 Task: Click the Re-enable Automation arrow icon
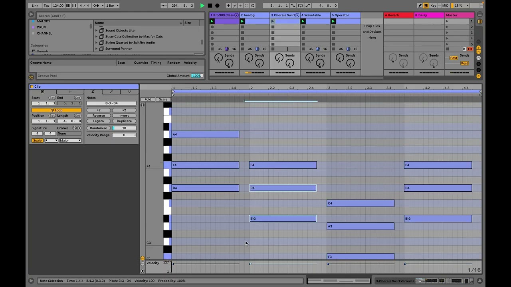240,6
